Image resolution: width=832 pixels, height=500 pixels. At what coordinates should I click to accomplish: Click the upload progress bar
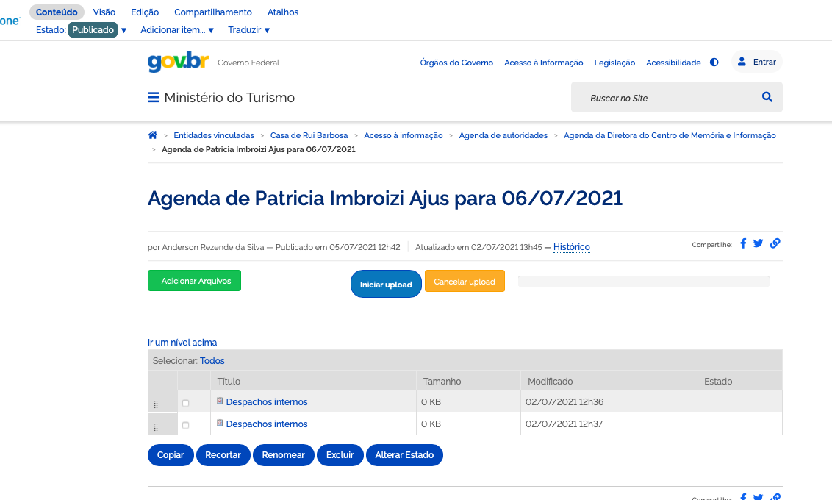click(644, 281)
